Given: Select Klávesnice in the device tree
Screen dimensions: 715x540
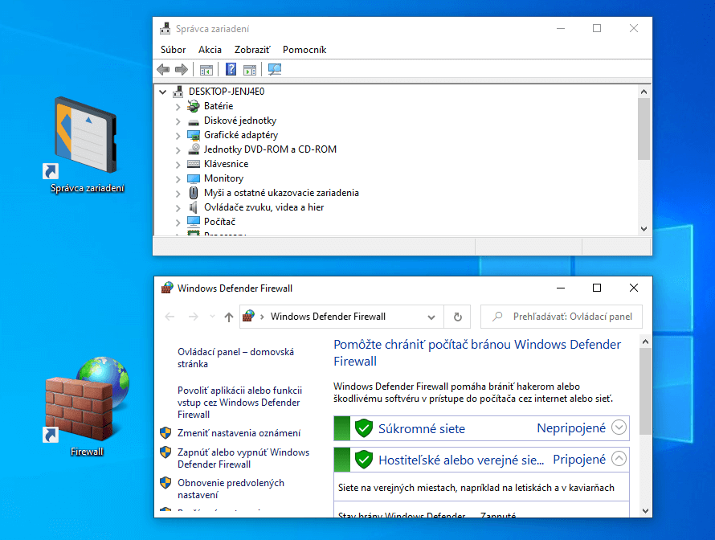Looking at the screenshot, I should tap(226, 164).
